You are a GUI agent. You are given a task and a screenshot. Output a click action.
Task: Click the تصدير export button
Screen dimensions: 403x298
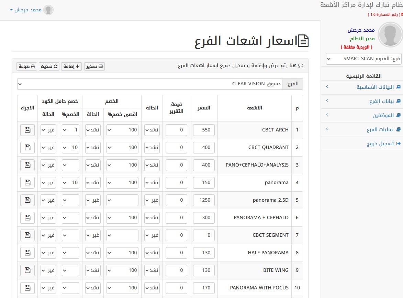pos(94,66)
